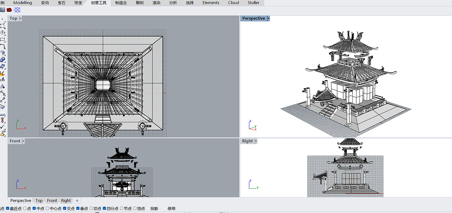Select the Perspective tab at bottom
The image size is (452, 213).
[x=20, y=201]
